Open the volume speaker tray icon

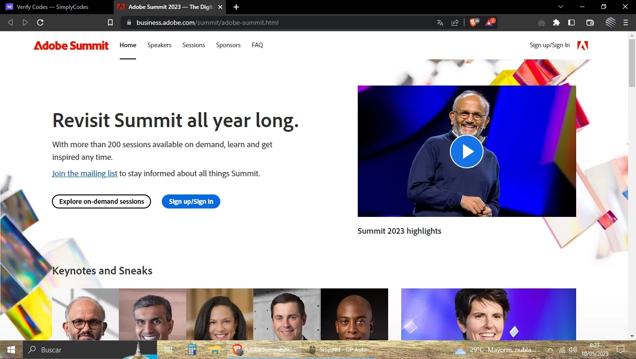573,350
